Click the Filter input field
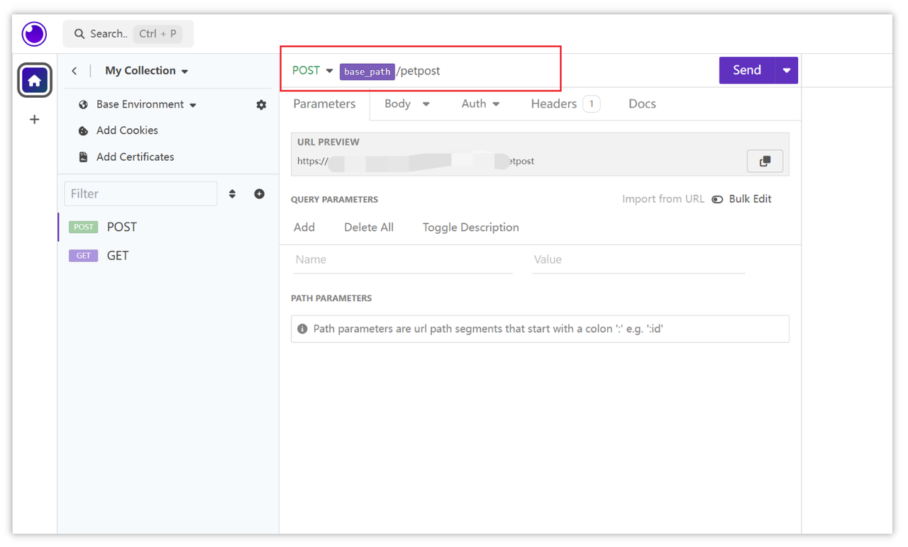908x547 pixels. point(140,193)
